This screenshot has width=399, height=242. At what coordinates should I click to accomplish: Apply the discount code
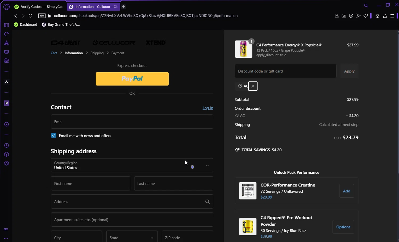click(349, 71)
